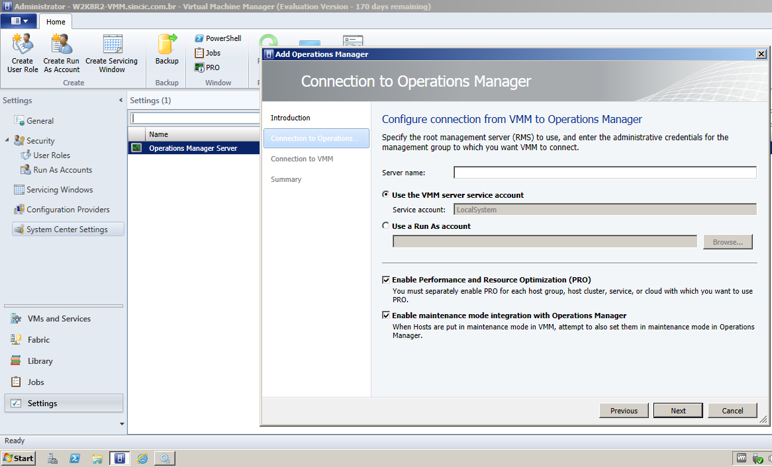Click the Library workspace icon

click(16, 361)
